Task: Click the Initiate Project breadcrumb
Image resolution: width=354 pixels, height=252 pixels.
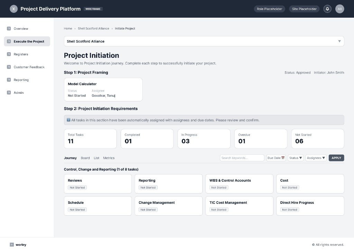Action: click(x=125, y=28)
